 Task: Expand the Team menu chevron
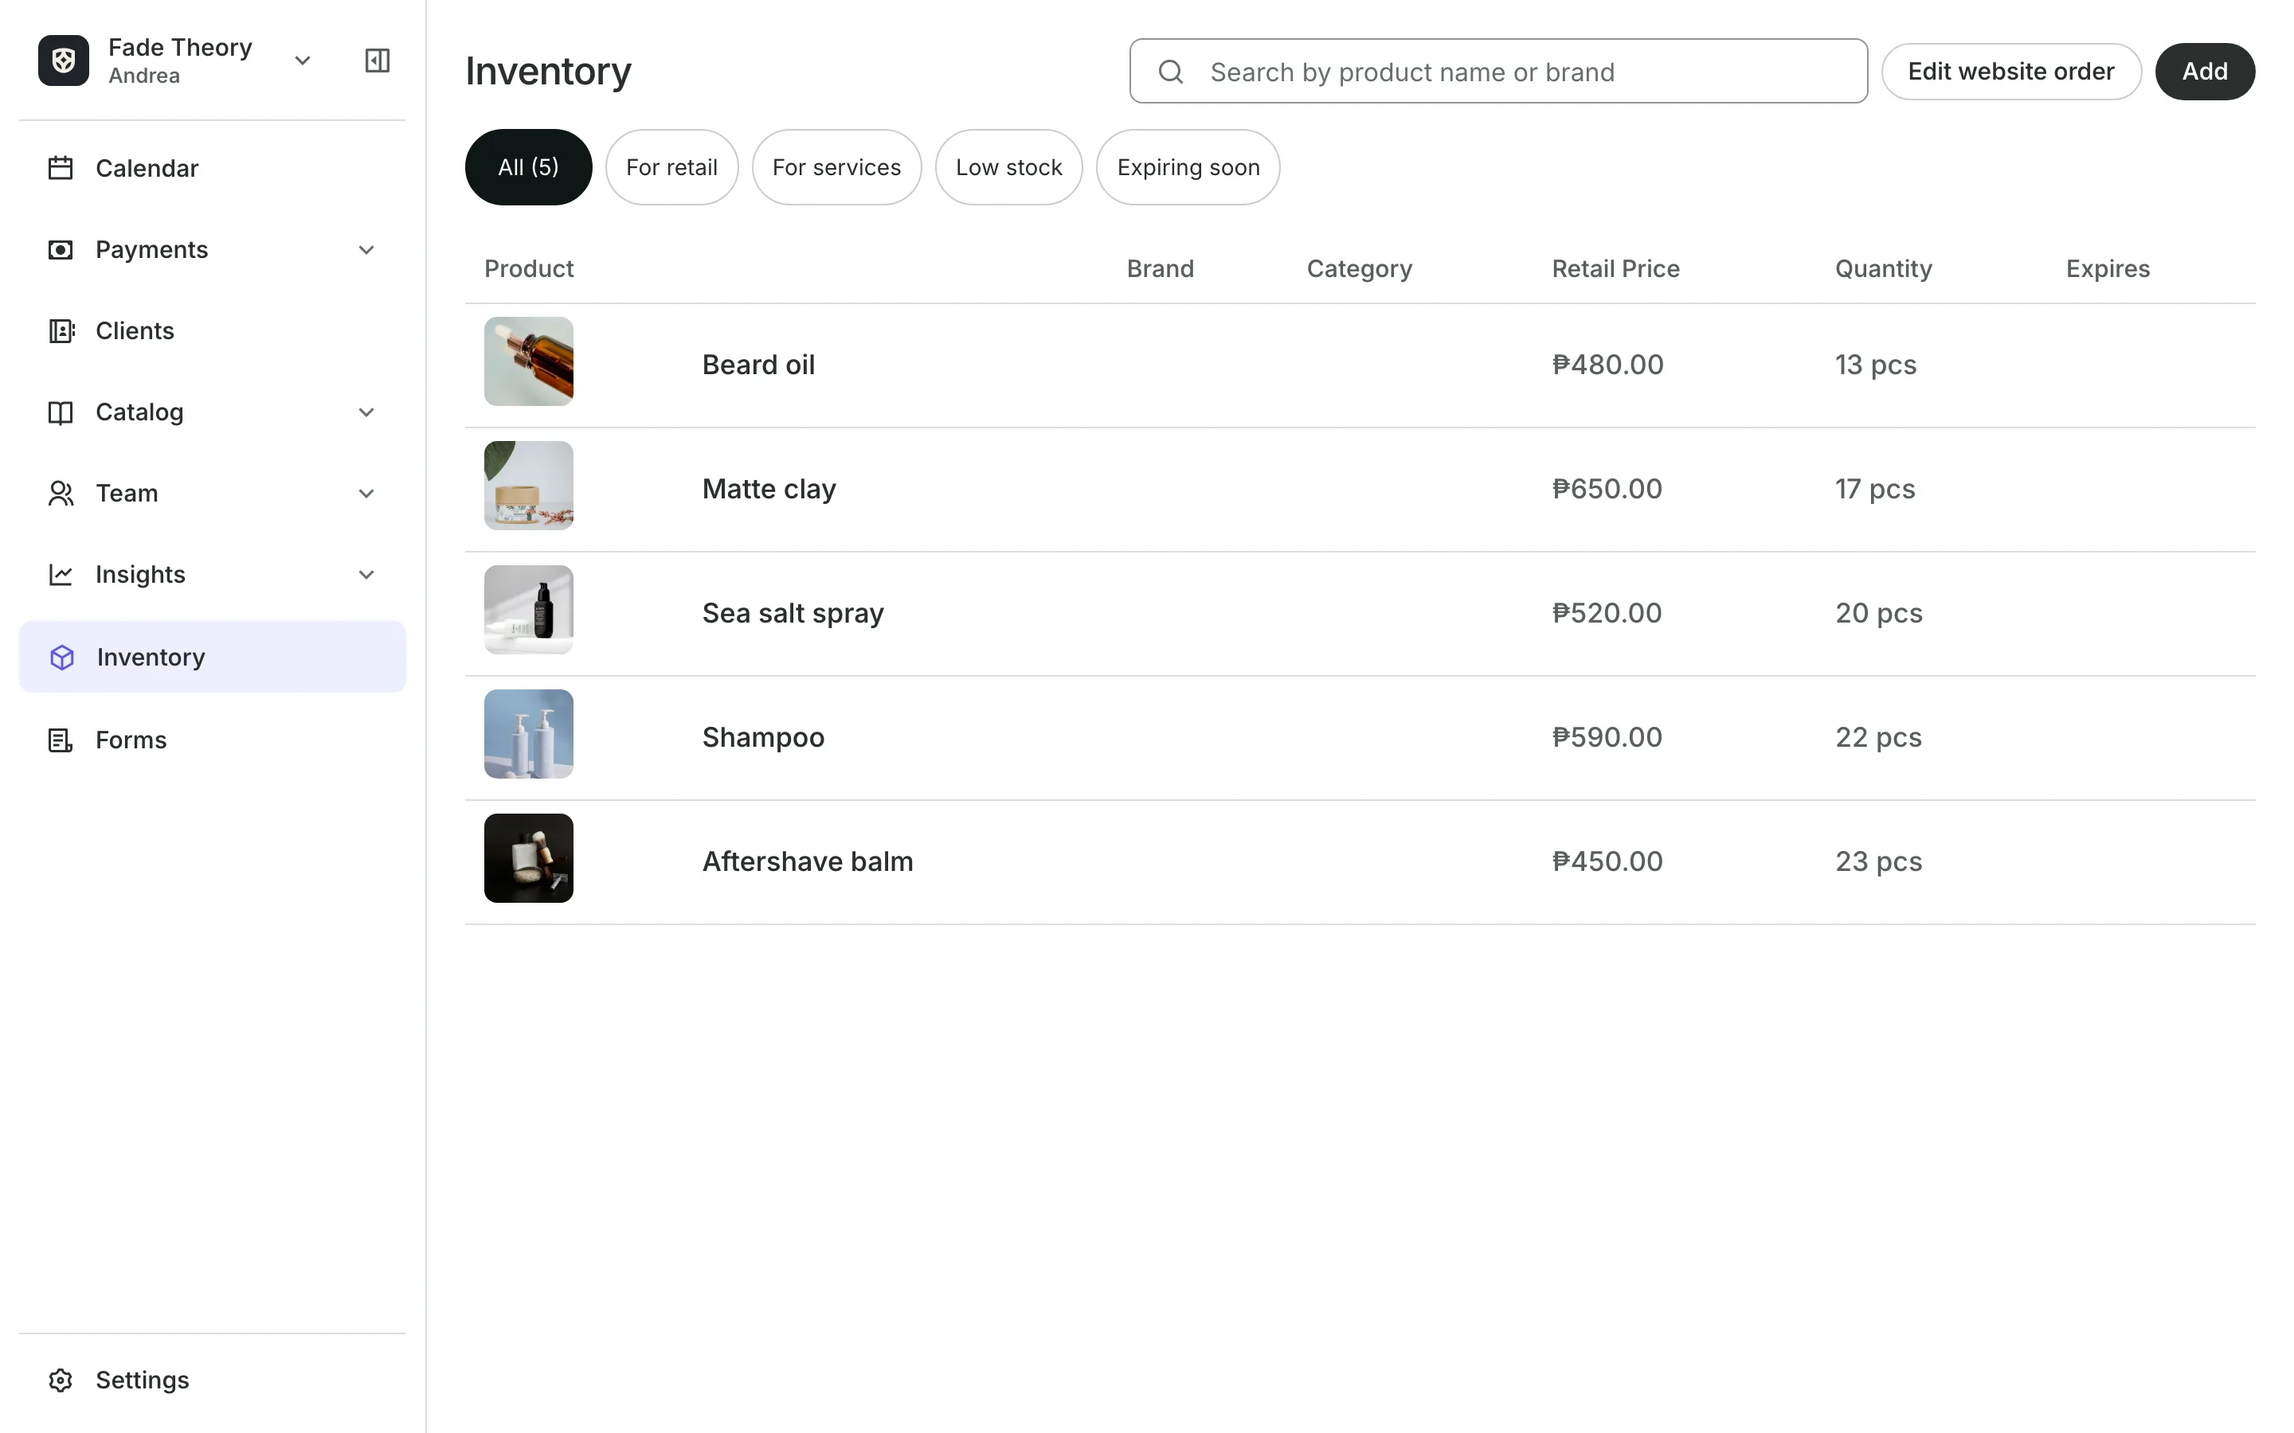pos(366,493)
